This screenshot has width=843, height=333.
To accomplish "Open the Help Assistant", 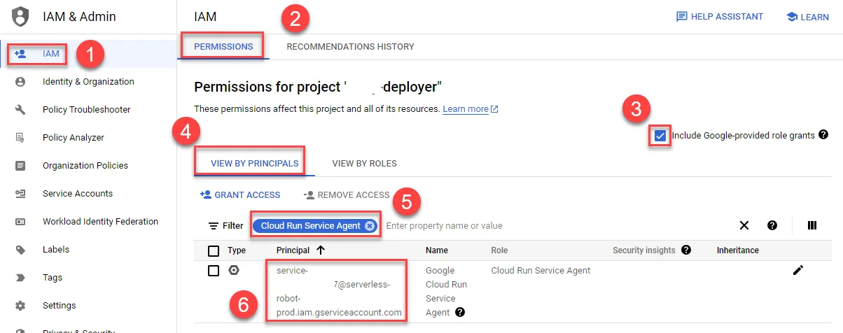I will 720,17.
